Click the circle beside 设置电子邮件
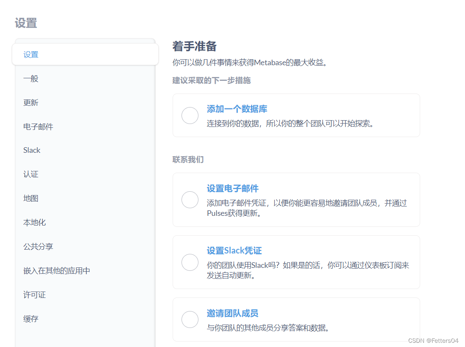Screen dimensions: 465x347 pos(190,200)
